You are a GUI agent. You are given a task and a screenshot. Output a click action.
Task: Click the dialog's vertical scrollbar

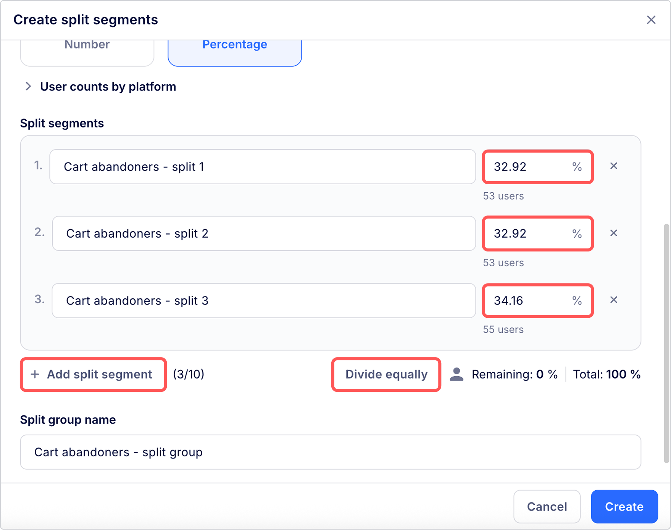tap(666, 343)
